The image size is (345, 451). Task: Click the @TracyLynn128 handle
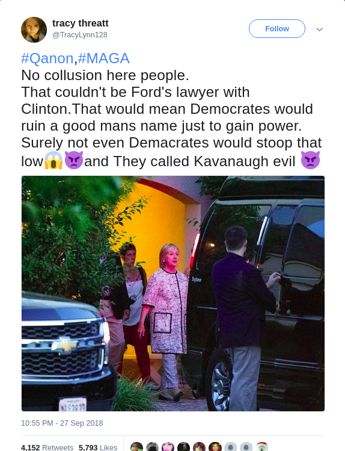click(x=80, y=35)
